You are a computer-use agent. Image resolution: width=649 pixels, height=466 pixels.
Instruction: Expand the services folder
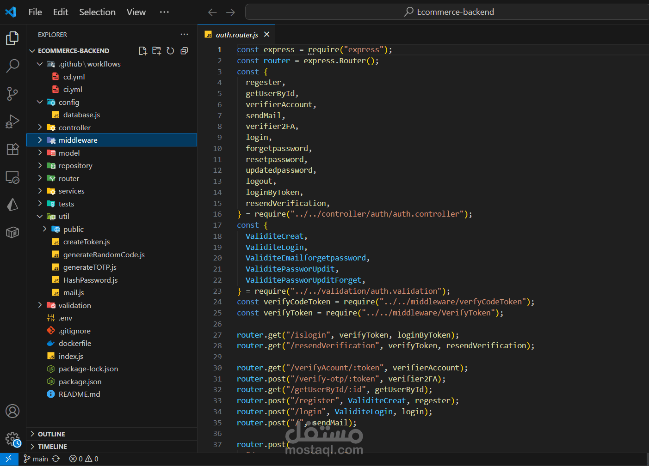point(112,191)
